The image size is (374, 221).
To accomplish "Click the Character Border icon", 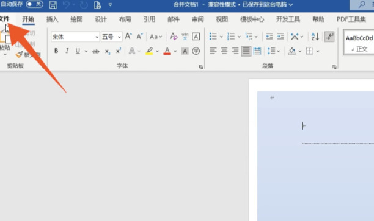I will click(x=196, y=37).
